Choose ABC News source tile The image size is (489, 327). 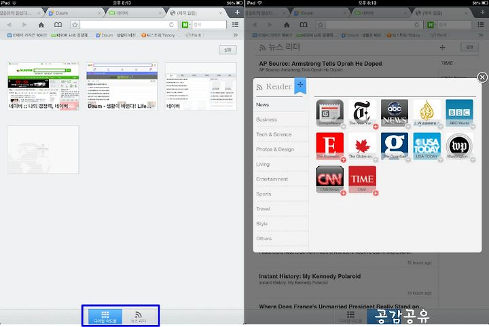[395, 113]
